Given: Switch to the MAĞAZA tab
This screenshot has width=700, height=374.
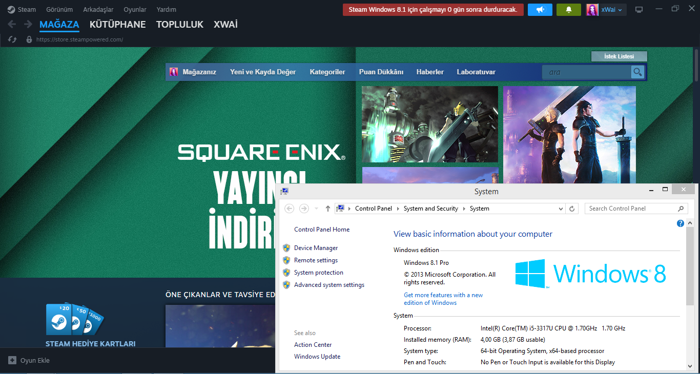Looking at the screenshot, I should (59, 24).
